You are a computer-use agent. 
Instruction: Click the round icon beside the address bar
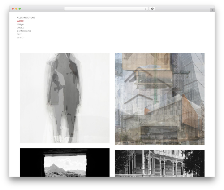pyautogui.click(x=152, y=9)
